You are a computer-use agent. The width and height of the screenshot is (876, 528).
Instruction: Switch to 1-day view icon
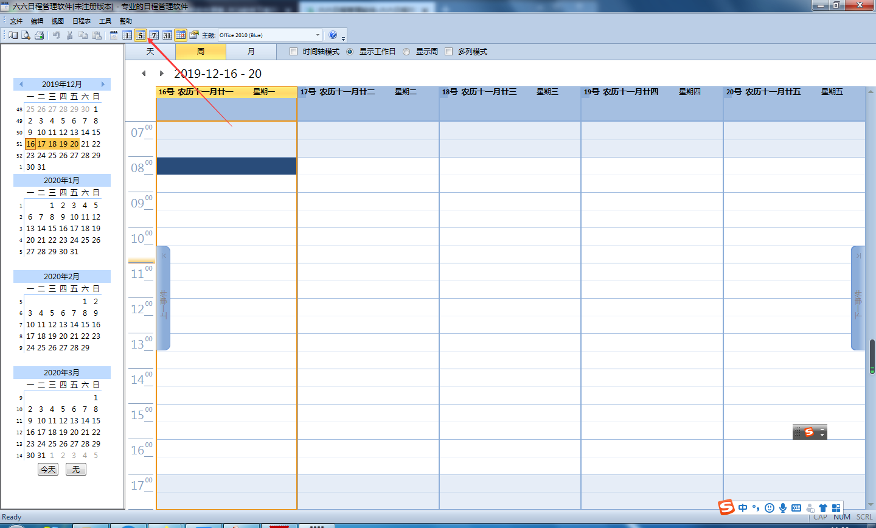pos(127,35)
